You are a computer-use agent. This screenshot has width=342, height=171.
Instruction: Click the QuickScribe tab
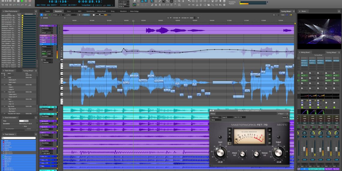[90, 11]
